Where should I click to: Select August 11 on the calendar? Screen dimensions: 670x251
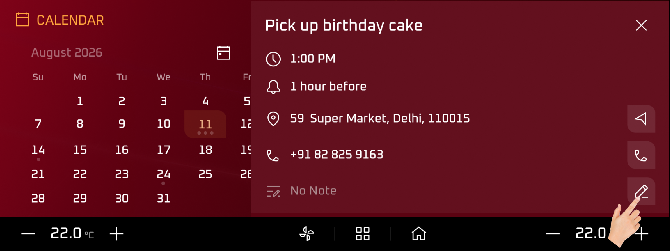coord(205,124)
